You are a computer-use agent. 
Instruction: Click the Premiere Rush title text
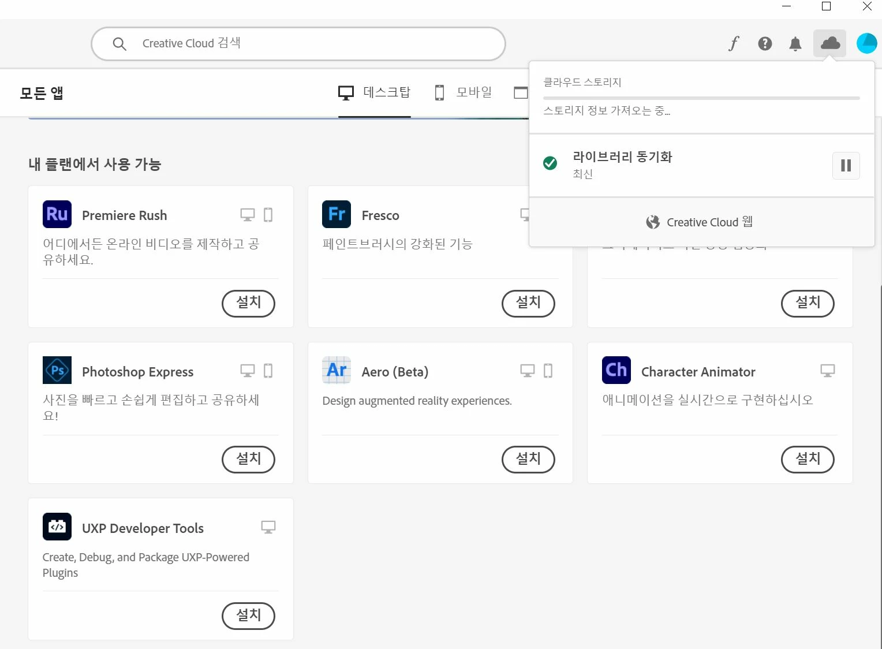[125, 215]
